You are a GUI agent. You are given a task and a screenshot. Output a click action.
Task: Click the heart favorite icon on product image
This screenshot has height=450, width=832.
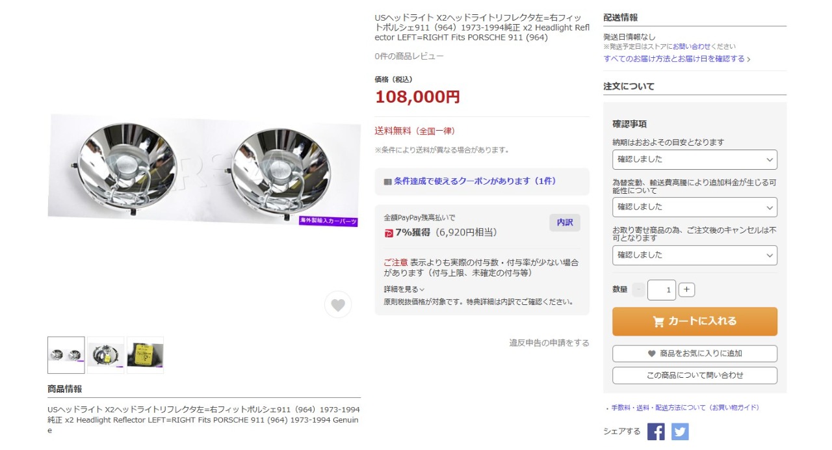coord(338,304)
